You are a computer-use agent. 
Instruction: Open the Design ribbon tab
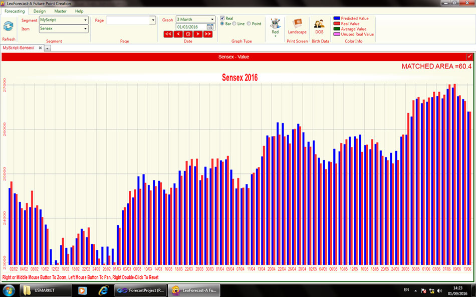pos(40,11)
